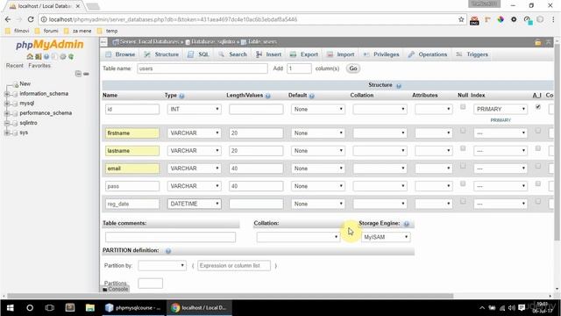
Task: Toggle A_I checkbox for id row
Action: (537, 107)
